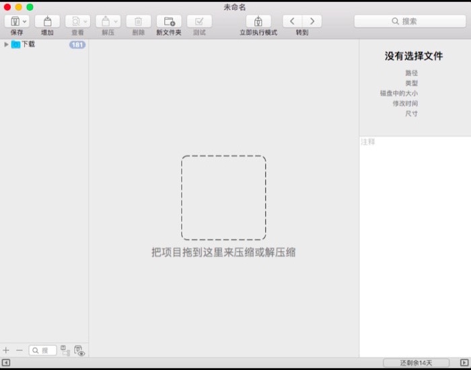Click the 测试 (Test) toolbar icon

[199, 22]
